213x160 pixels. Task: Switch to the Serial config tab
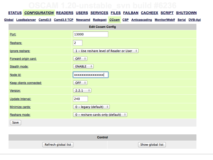point(182,20)
